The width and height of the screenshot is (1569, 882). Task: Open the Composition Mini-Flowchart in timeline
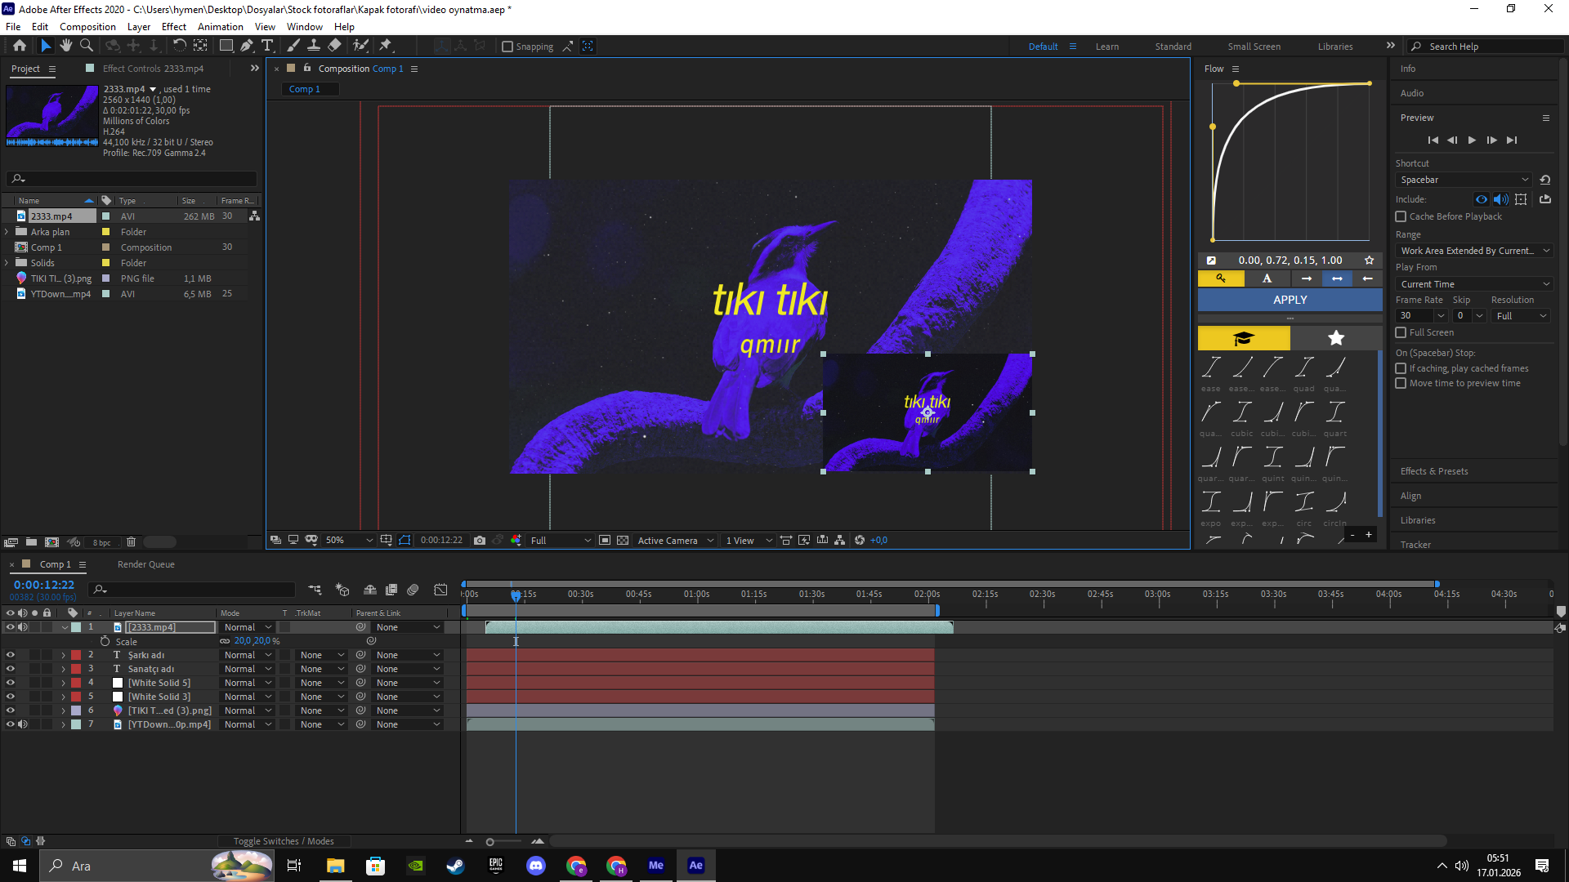(x=315, y=590)
